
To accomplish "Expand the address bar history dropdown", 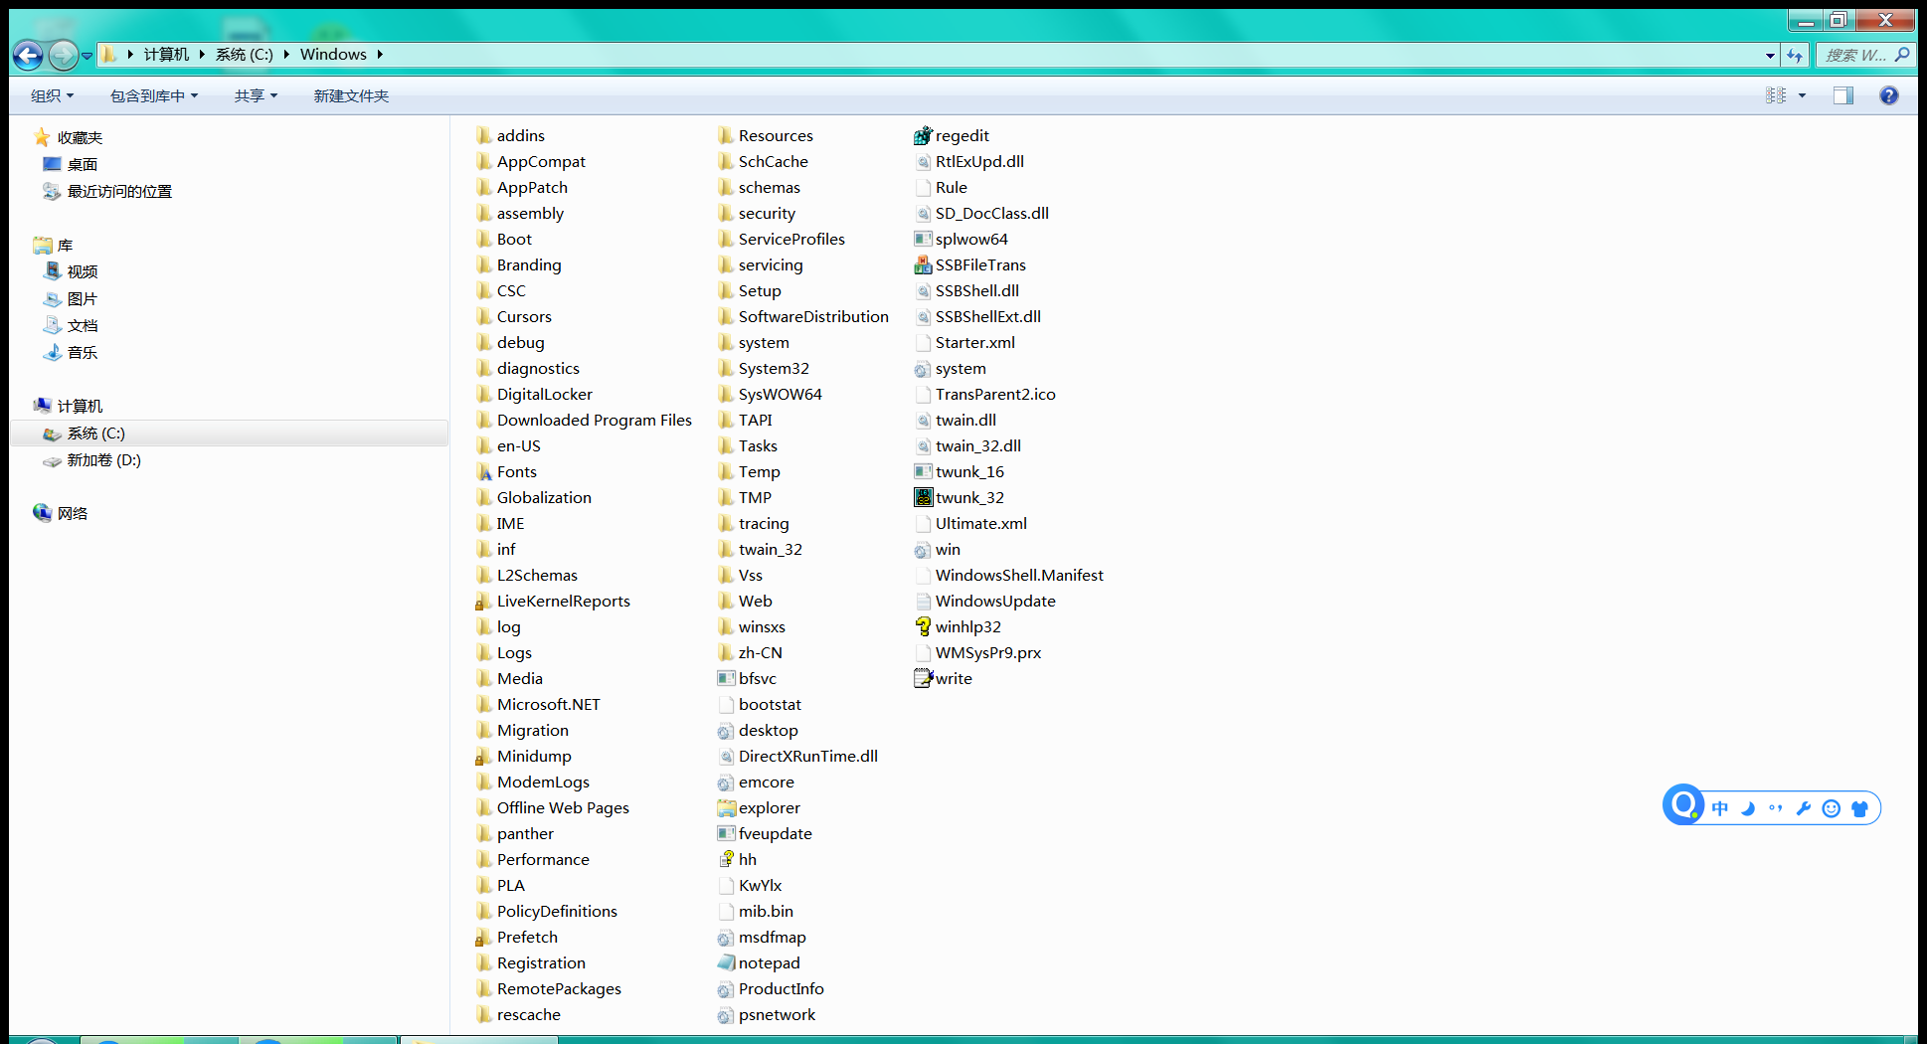I will click(x=1770, y=56).
